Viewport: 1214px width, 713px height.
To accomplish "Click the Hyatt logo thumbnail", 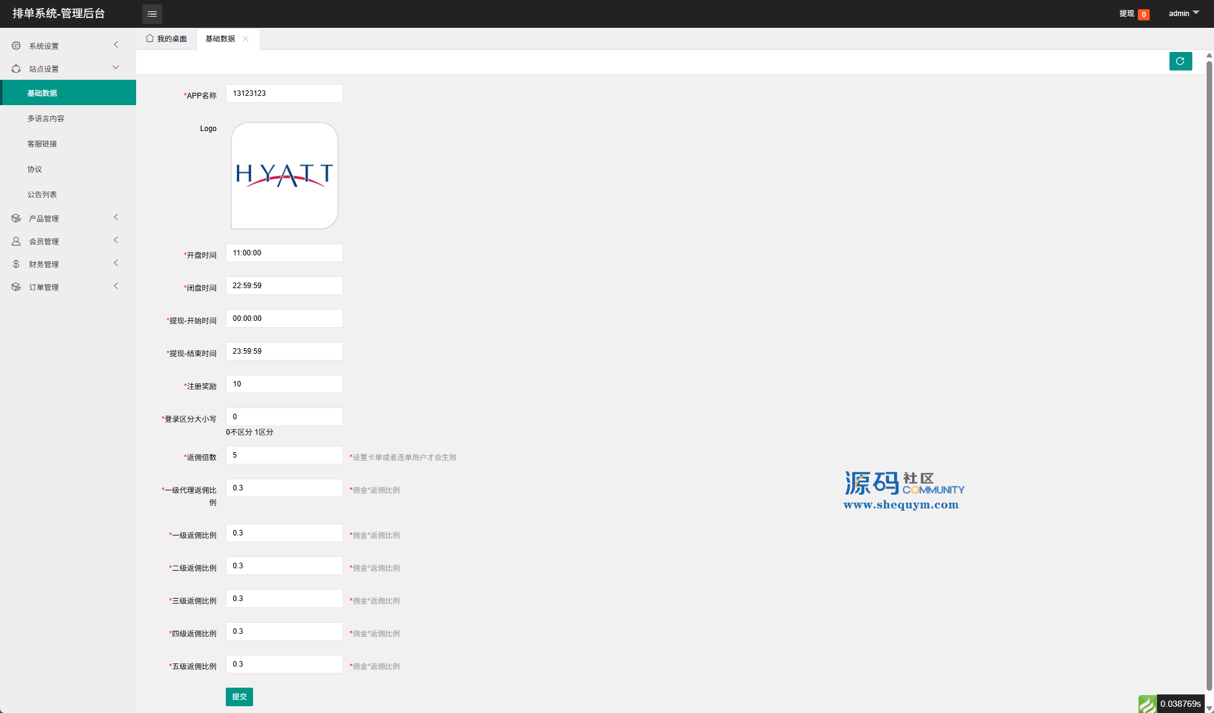I will 284,176.
